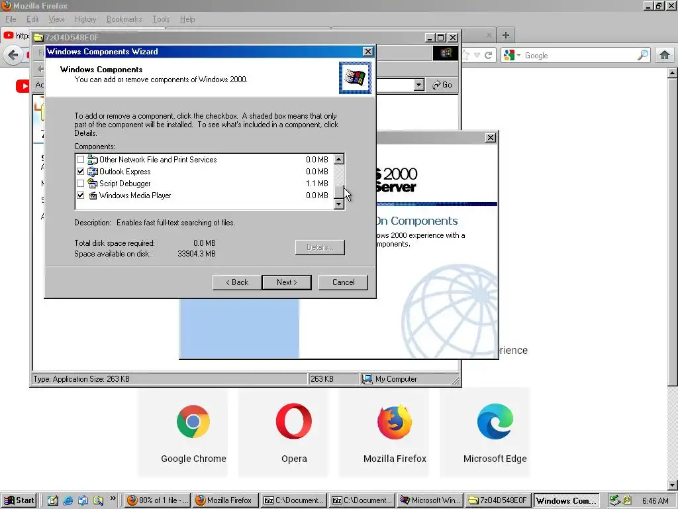The width and height of the screenshot is (678, 509).
Task: Switch to the first 7-Zip C:\Document taskbar button
Action: point(293,500)
